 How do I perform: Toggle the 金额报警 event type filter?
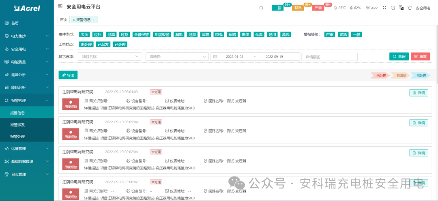[x=142, y=34]
